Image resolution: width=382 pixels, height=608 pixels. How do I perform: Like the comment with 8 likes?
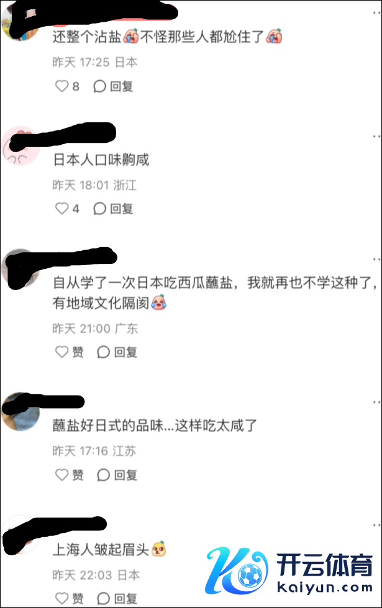(61, 86)
